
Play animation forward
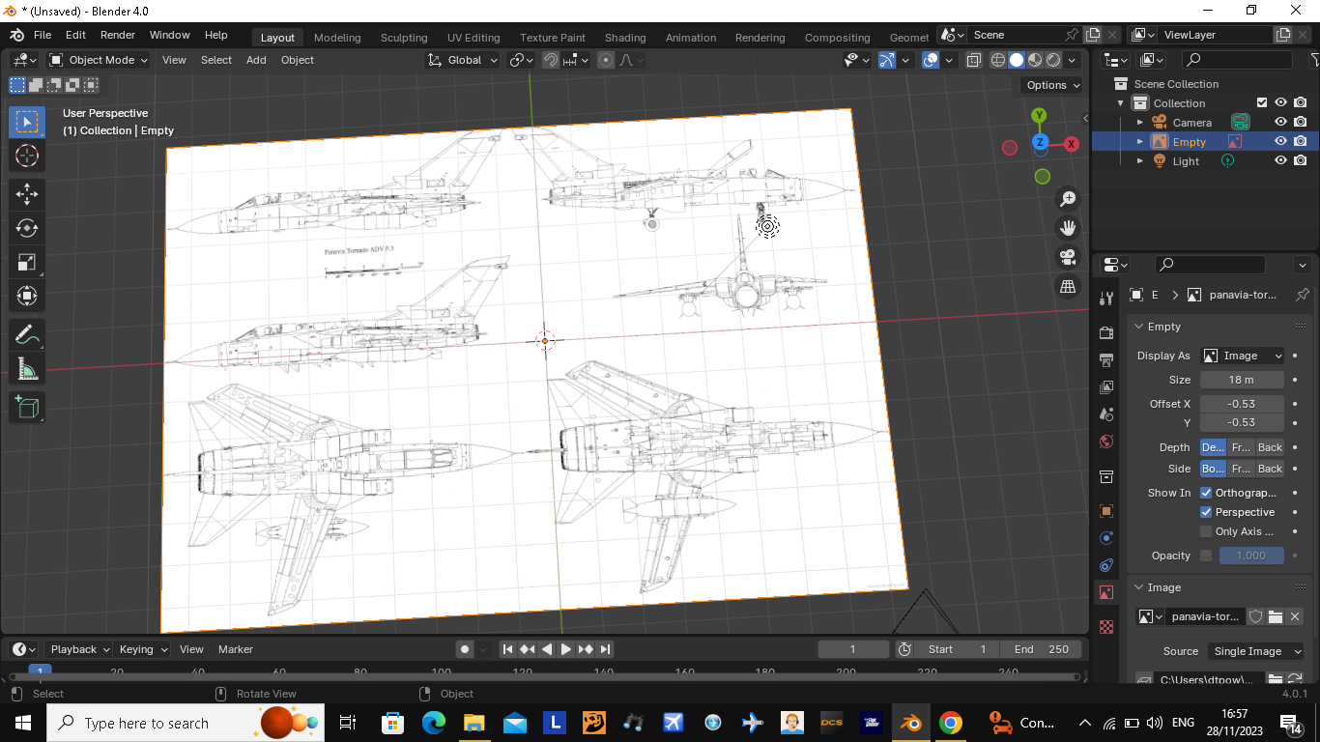click(566, 649)
